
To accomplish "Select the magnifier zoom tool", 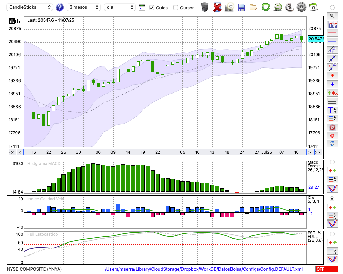I will (x=332, y=16).
